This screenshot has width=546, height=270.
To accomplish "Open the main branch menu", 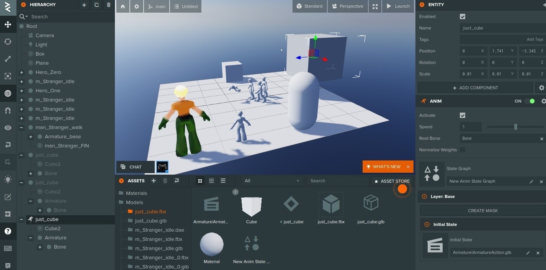I will click(157, 7).
